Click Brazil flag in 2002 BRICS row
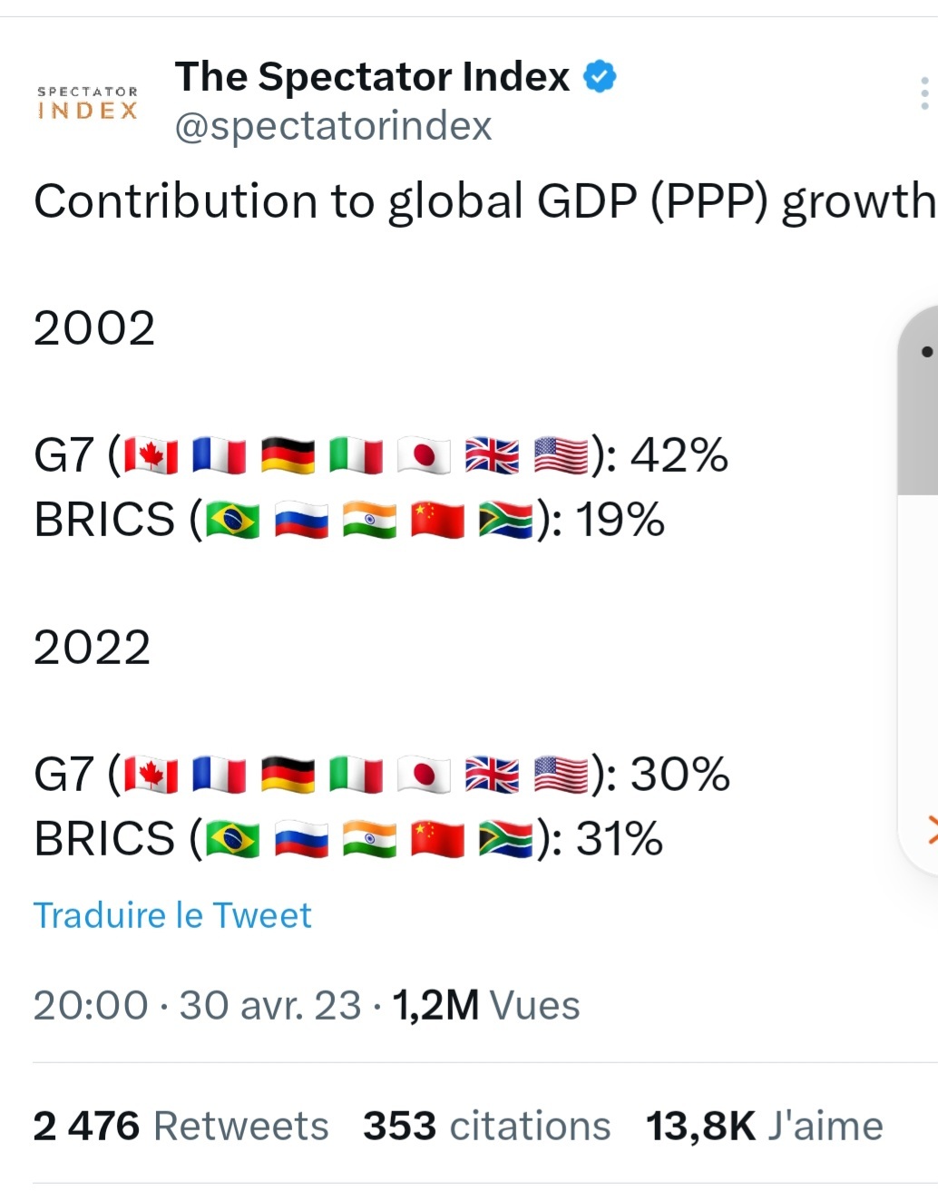The width and height of the screenshot is (938, 1191). click(233, 521)
